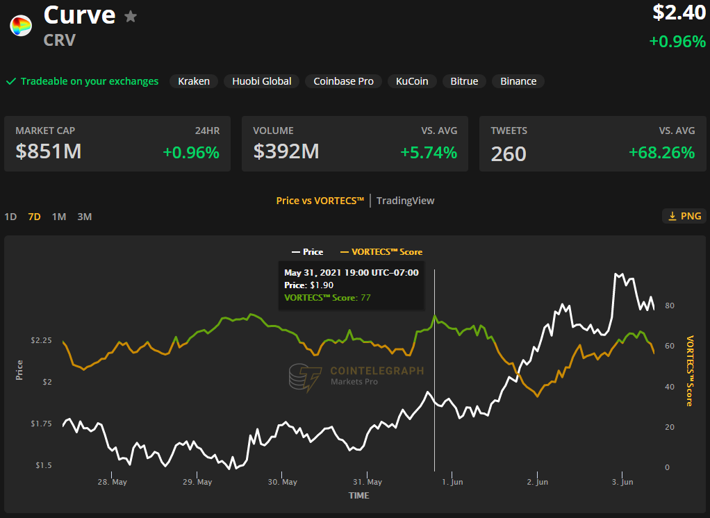Click the Cointelegraph watermark logo on chart
Viewport: 710px width, 518px height.
pyautogui.click(x=306, y=377)
